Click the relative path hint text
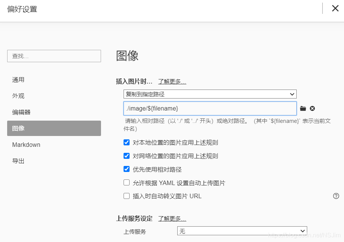344x242 pixels. coord(227,125)
